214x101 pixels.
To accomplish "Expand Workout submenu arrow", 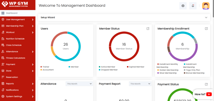I will pos(33,33).
